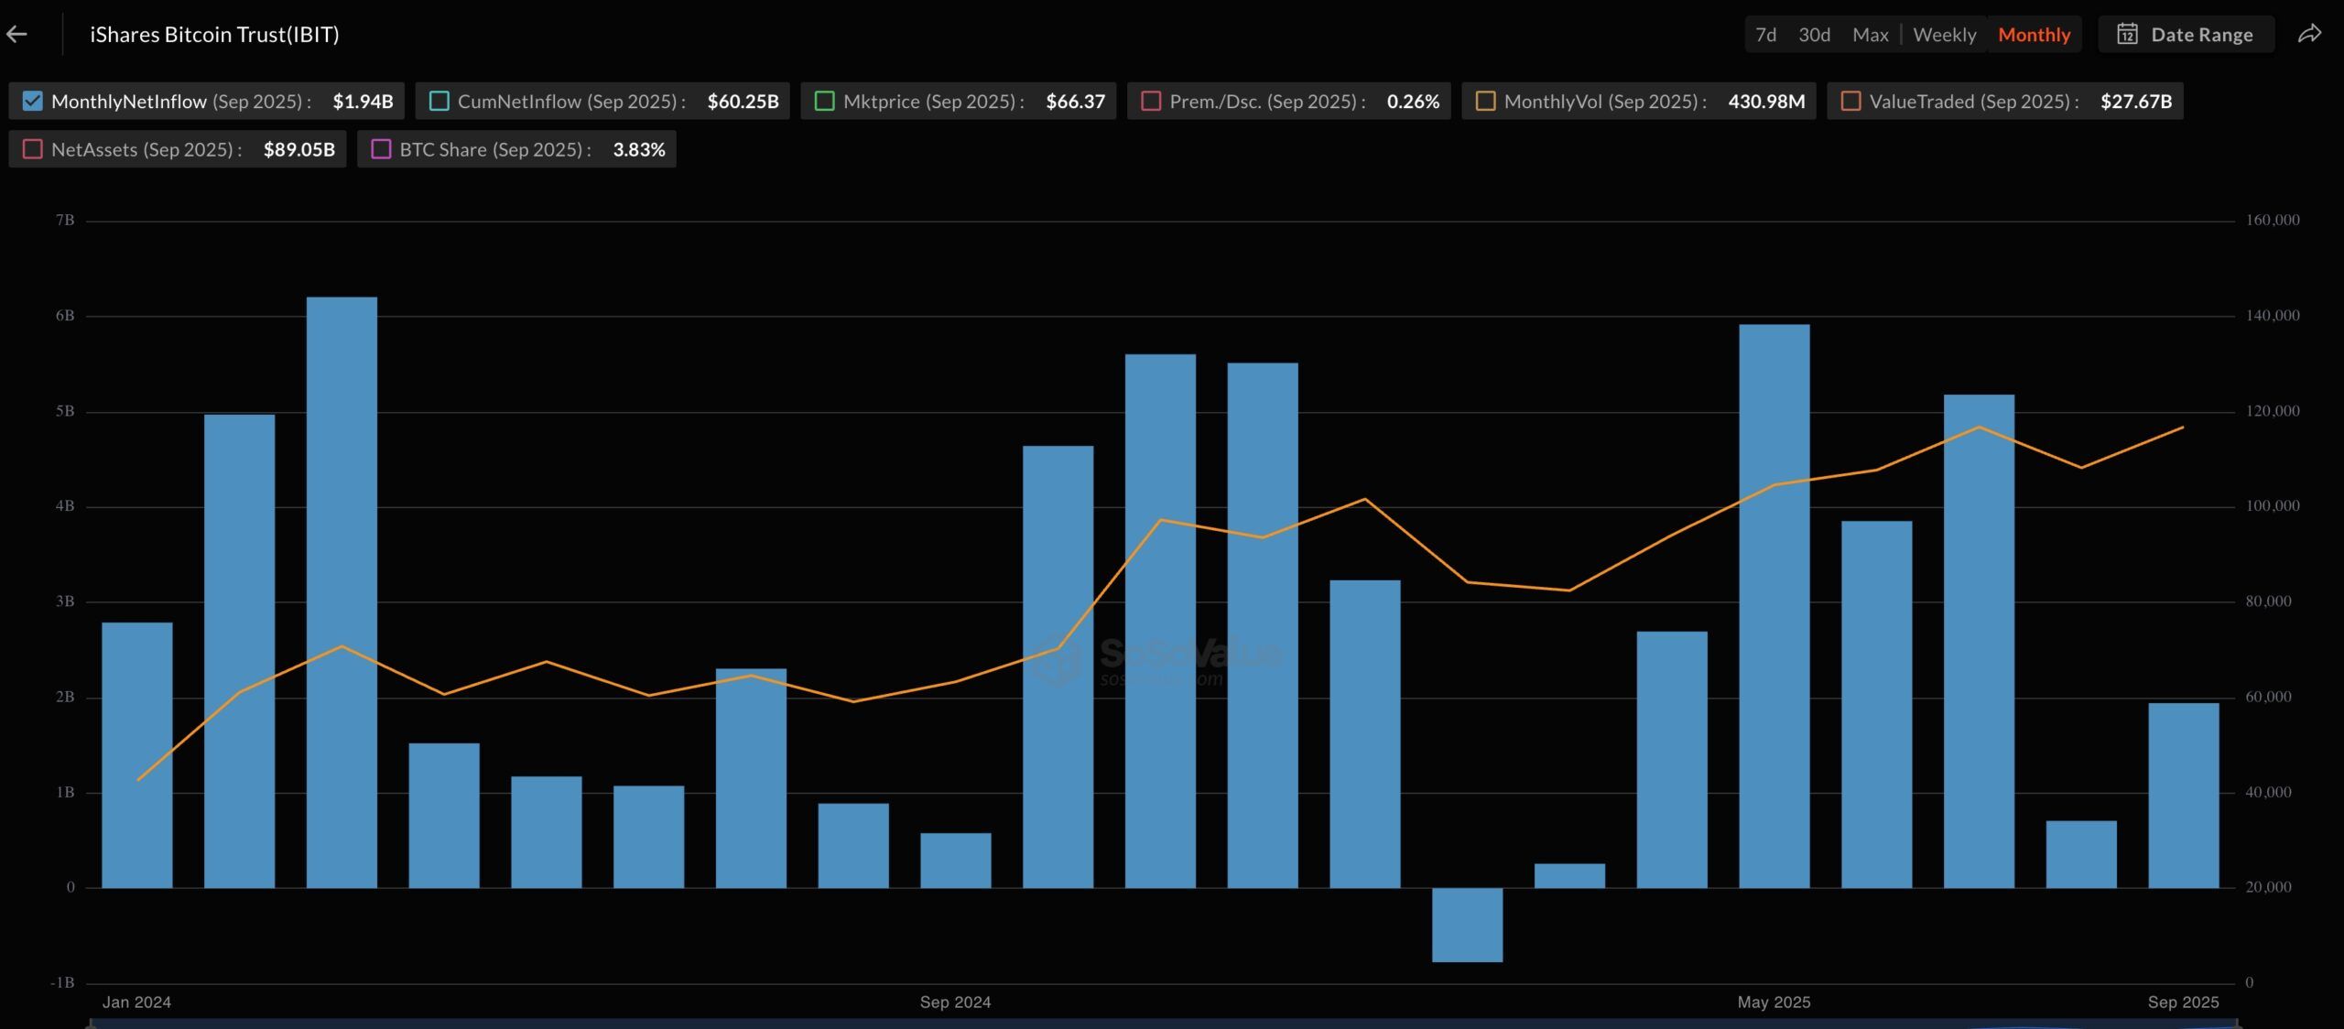This screenshot has height=1029, width=2344.
Task: Click the Sep 2024 inflow bar
Action: coord(956,861)
